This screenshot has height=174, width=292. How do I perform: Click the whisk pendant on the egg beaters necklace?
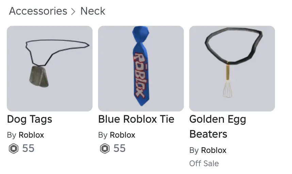coord(228,89)
